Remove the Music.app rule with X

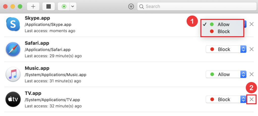coord(251,74)
